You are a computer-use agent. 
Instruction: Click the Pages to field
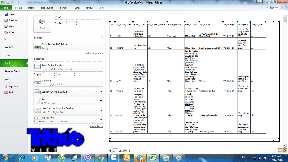(68, 75)
